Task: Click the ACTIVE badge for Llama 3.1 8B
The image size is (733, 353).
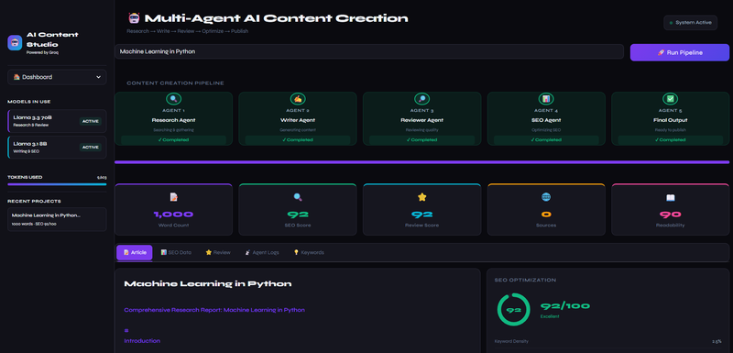Action: pos(91,148)
